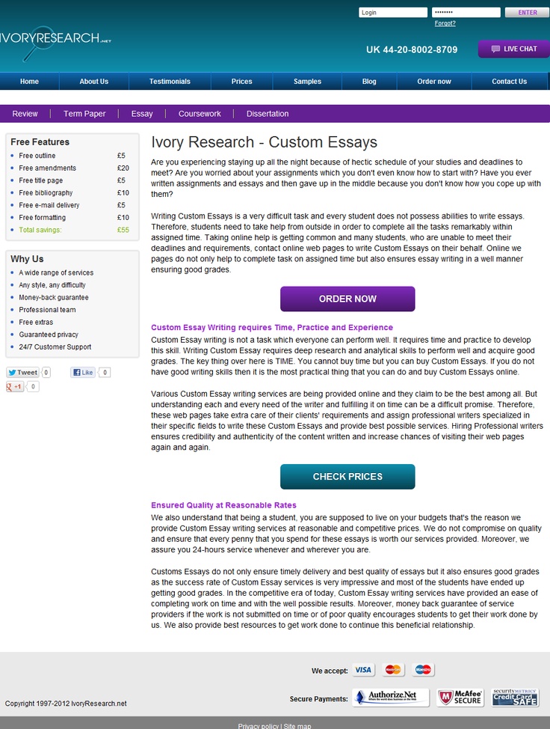Image resolution: width=550 pixels, height=729 pixels.
Task: Click the 'Free bibliography' feature row
Action: coord(69,192)
